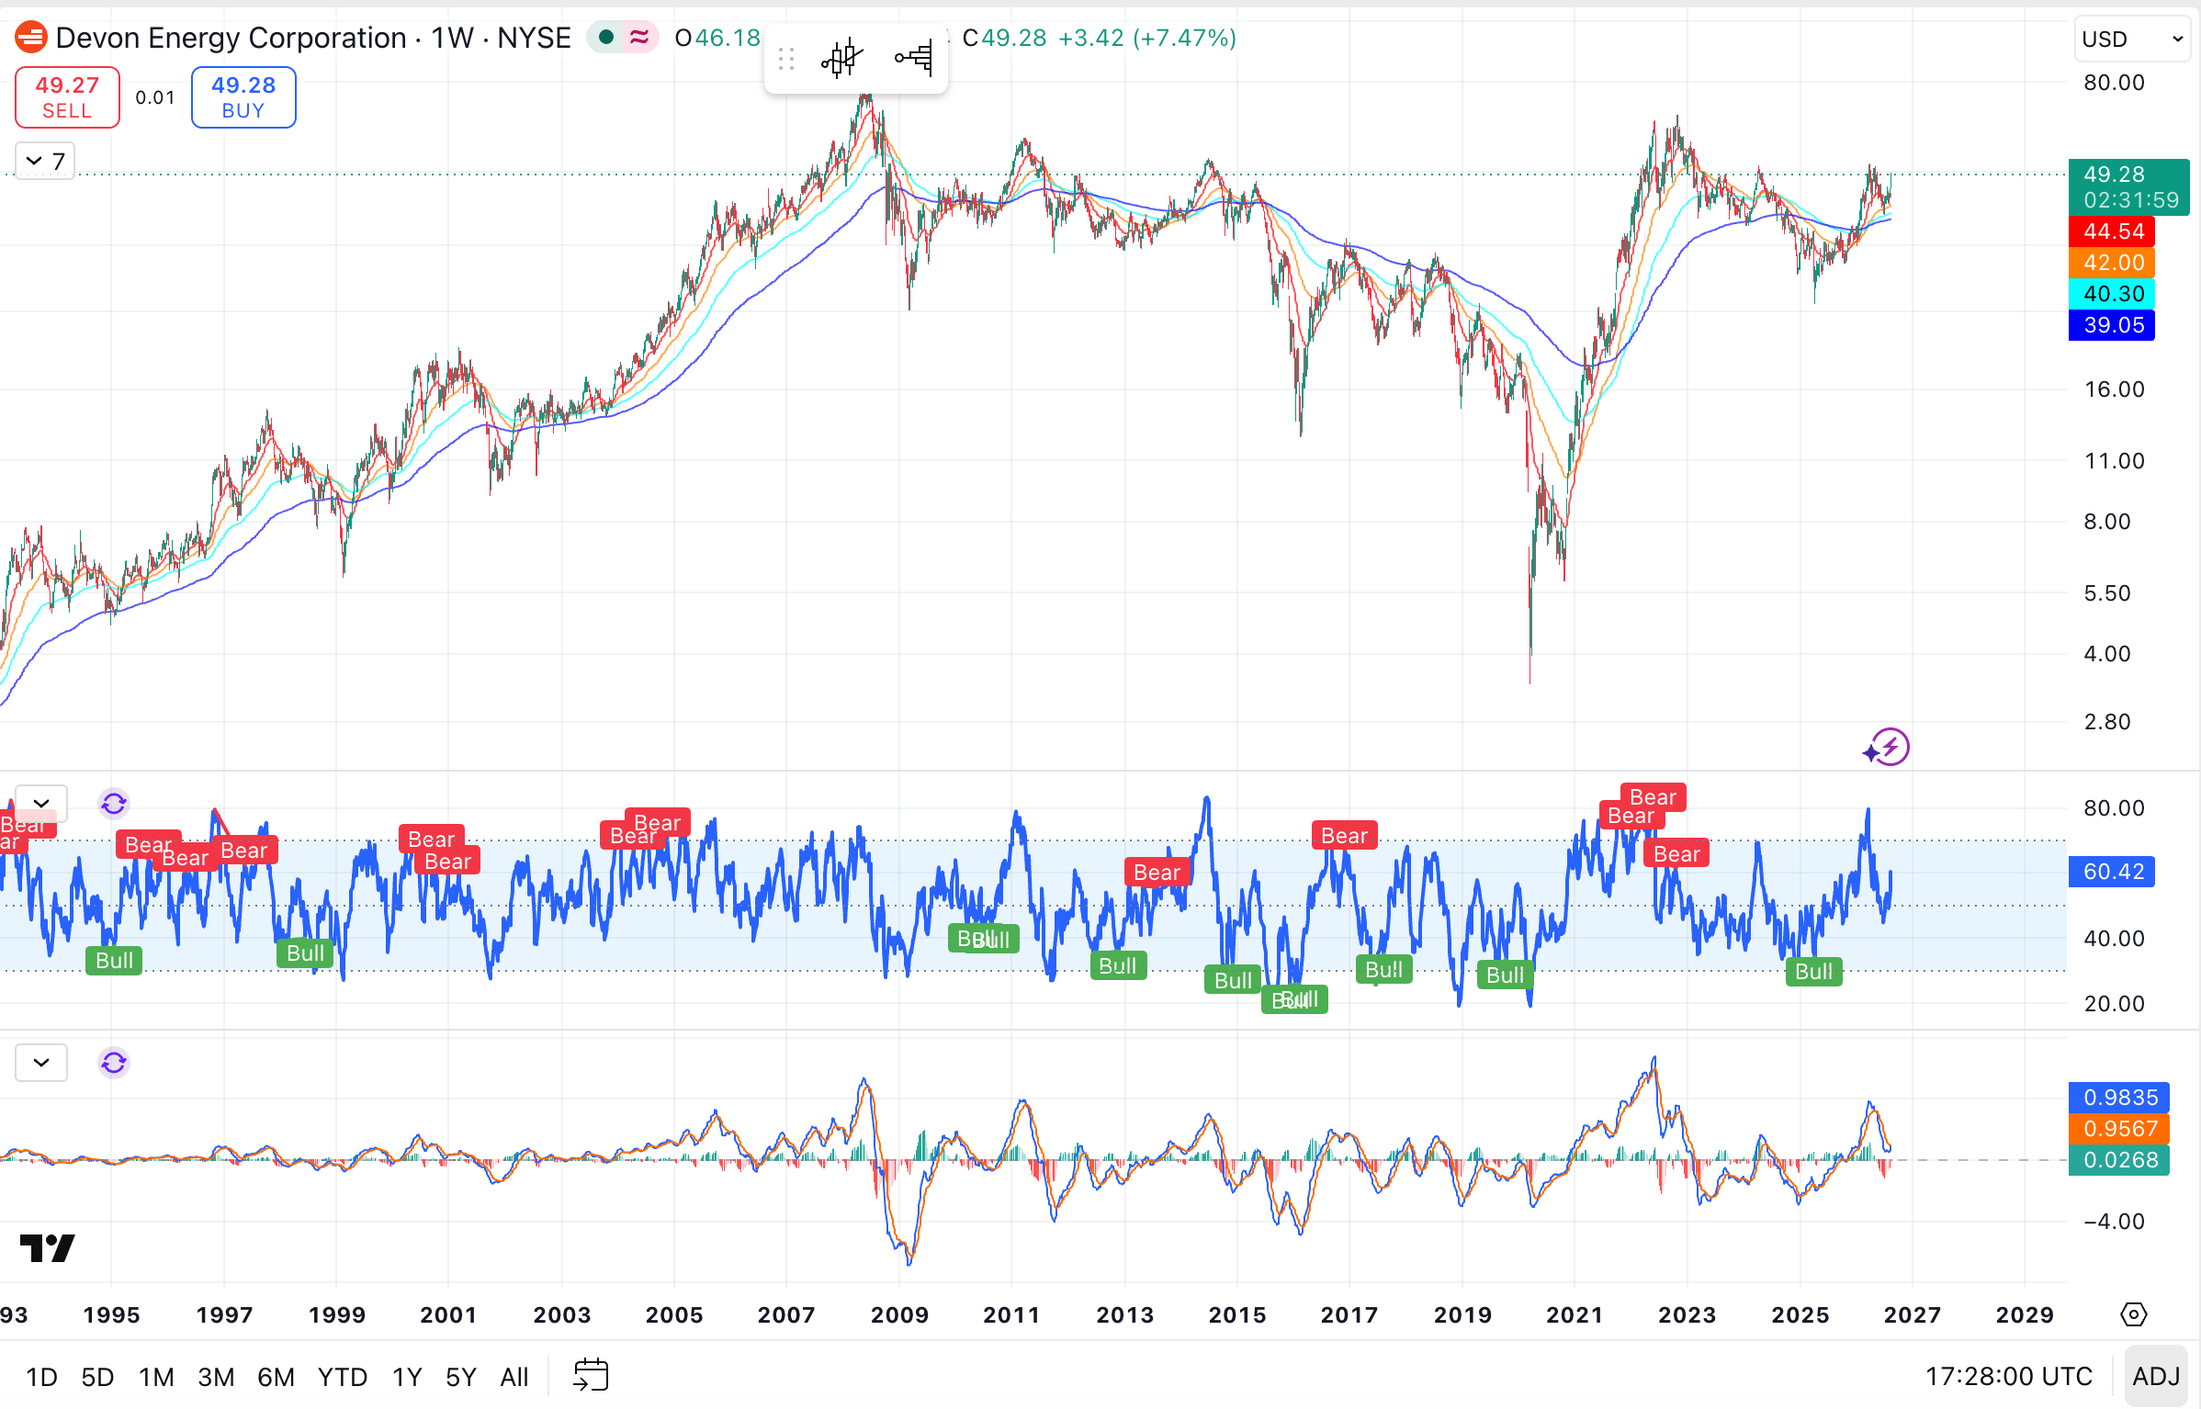The height and width of the screenshot is (1409, 2201).
Task: Click the open value O46.18
Action: click(717, 38)
